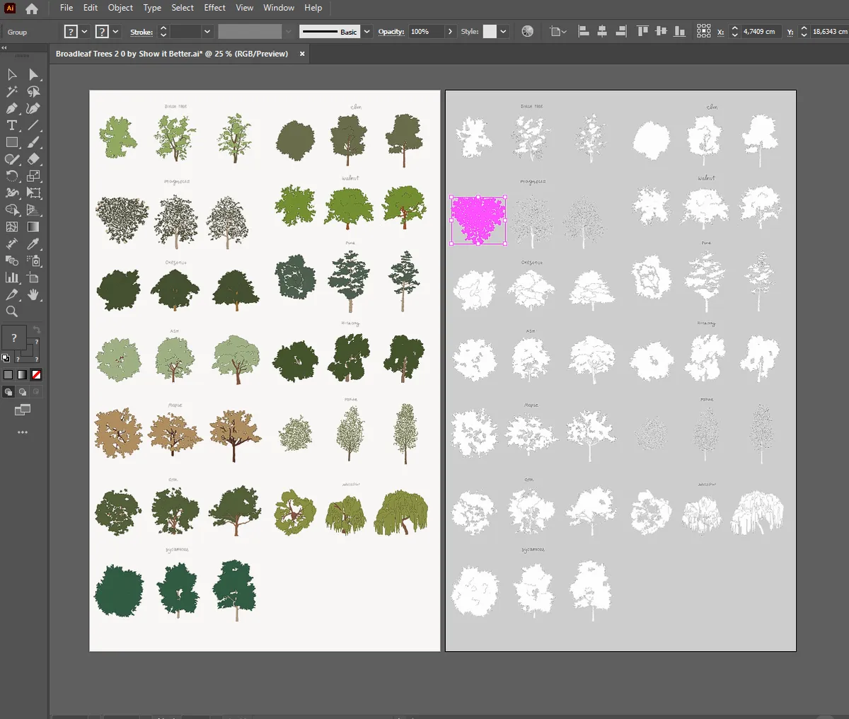Image resolution: width=849 pixels, height=719 pixels.
Task: Click the Opacity label link
Action: (391, 32)
